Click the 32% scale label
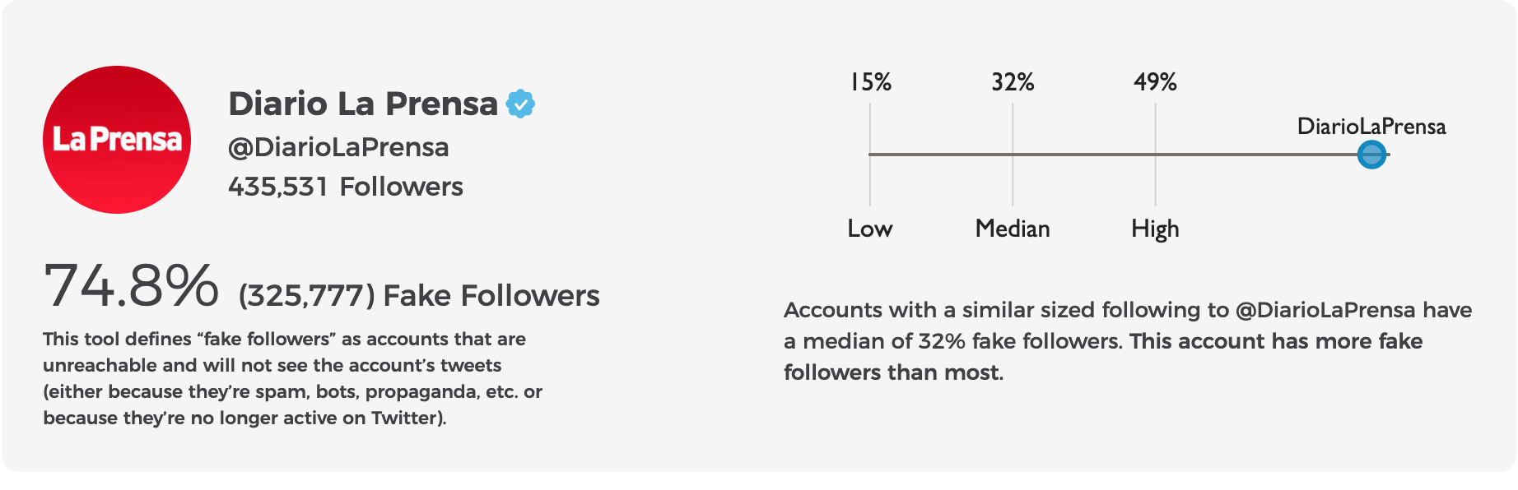 [1013, 82]
